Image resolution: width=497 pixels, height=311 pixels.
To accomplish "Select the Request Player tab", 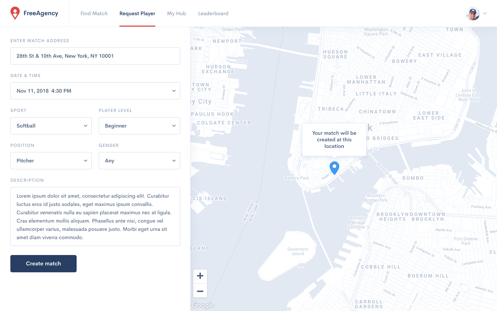I will [137, 13].
